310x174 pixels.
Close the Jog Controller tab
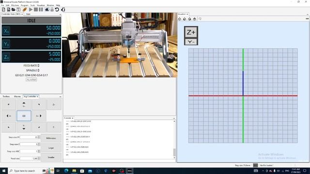click(x=37, y=97)
